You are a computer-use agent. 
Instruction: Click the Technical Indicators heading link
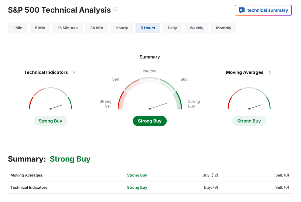tap(46, 72)
